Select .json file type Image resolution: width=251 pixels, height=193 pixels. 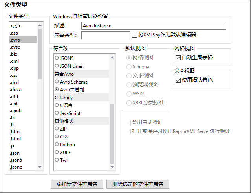[23, 153]
